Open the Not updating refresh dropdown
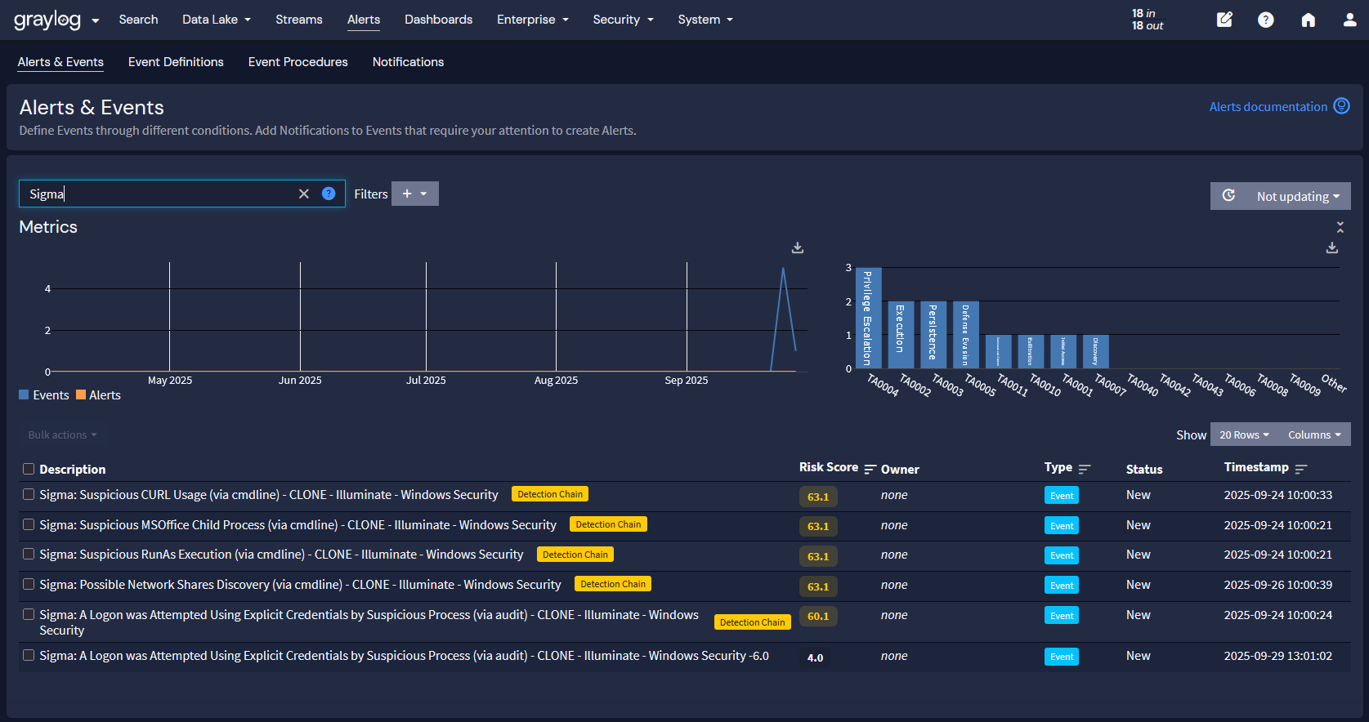1369x722 pixels. [1297, 196]
